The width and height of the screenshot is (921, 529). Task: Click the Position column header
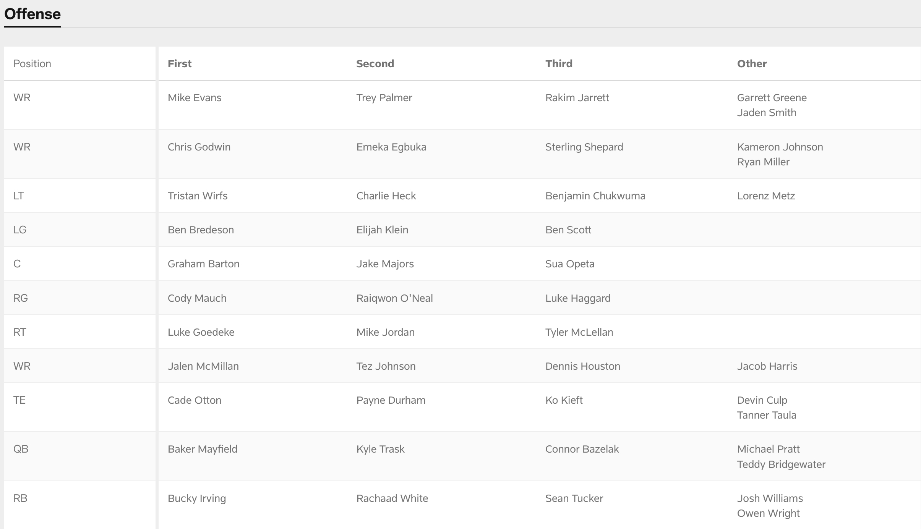(32, 64)
